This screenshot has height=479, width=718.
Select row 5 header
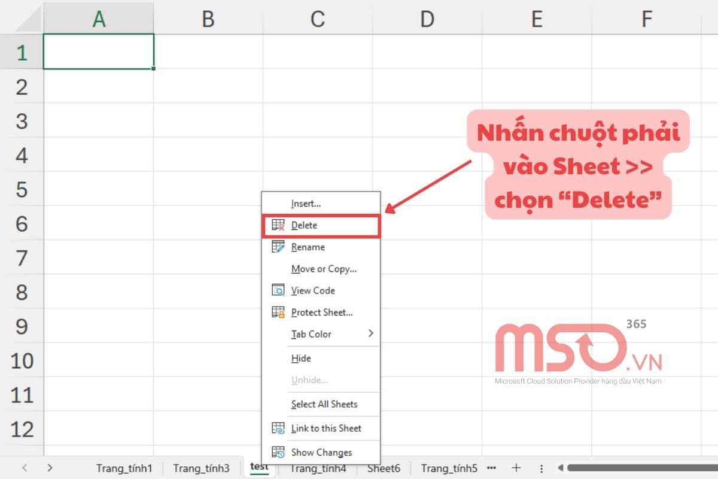click(x=22, y=189)
